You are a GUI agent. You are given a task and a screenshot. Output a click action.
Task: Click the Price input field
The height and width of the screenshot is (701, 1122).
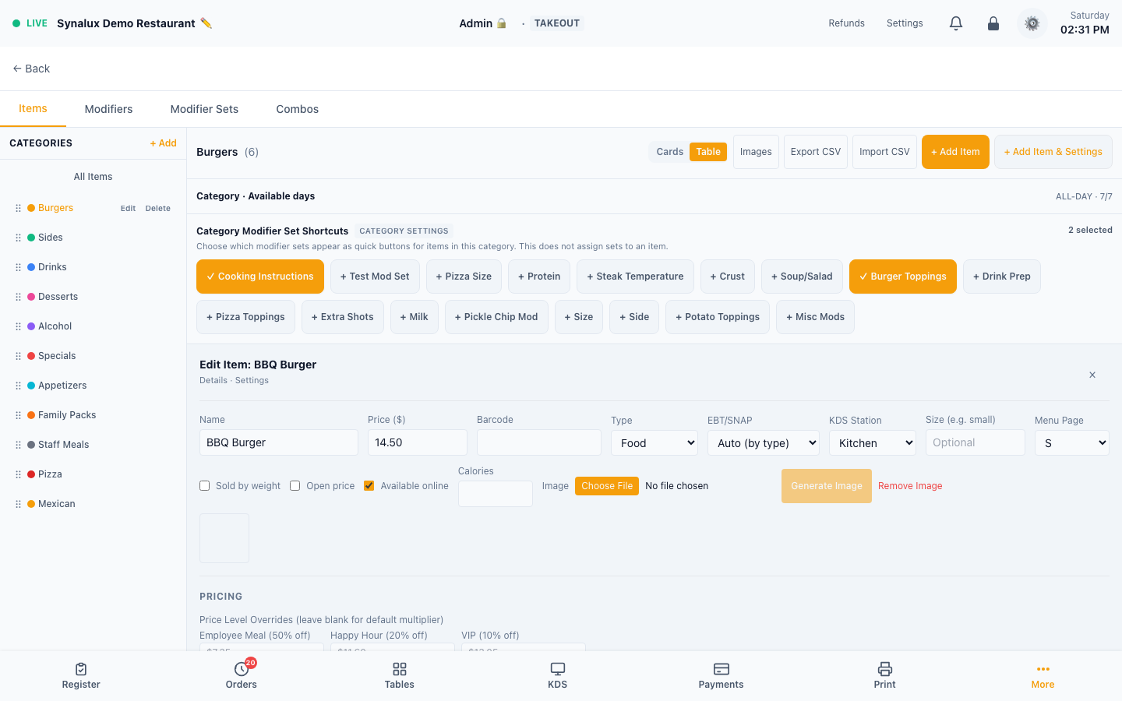coord(418,442)
